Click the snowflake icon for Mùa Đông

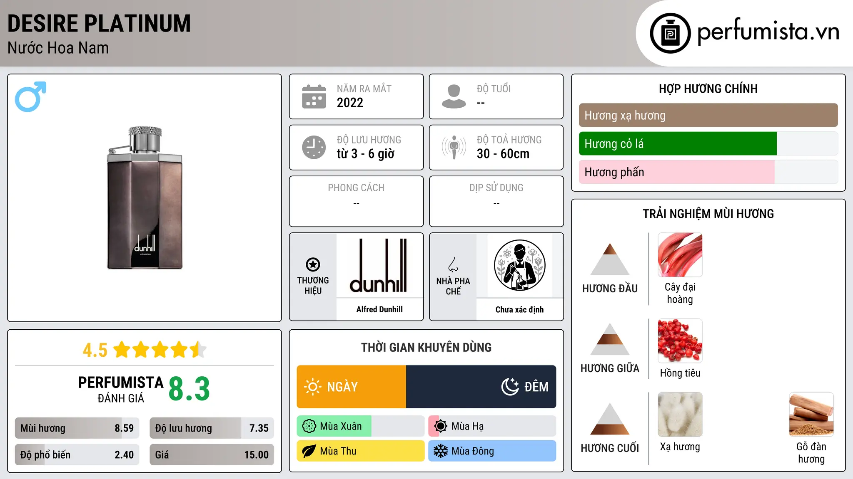[440, 451]
